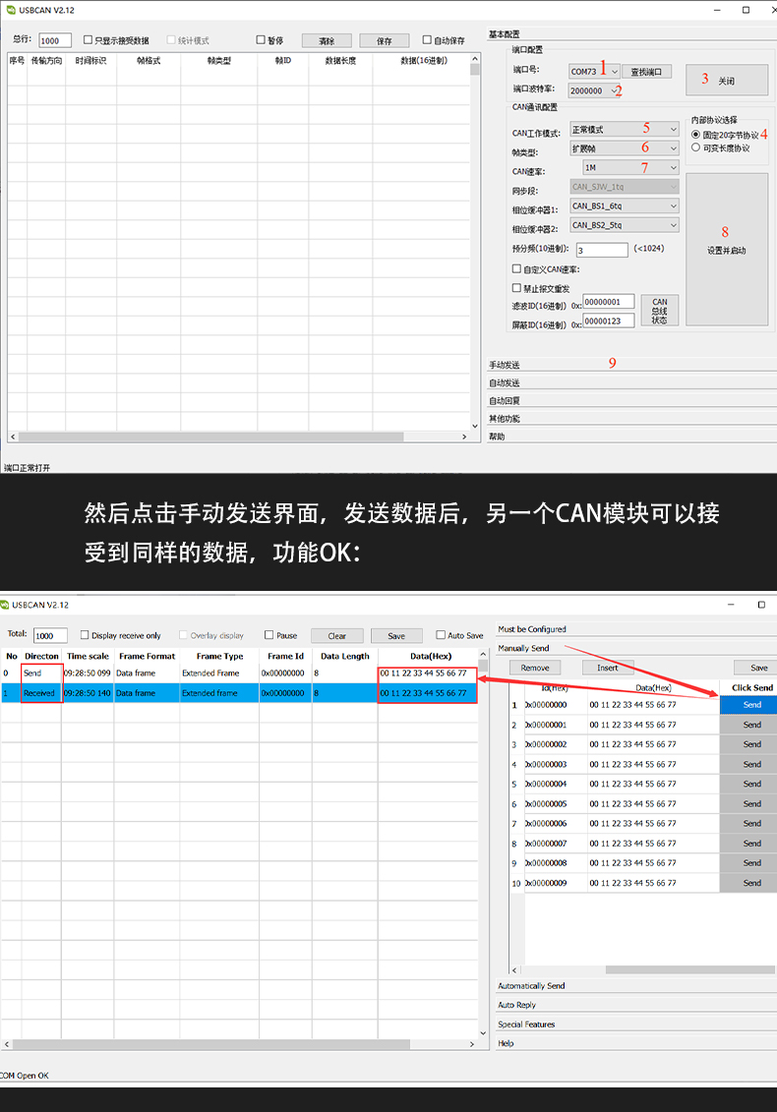Click the 滤波ID hex input field
Viewport: 777px width, 1112px height.
(608, 302)
